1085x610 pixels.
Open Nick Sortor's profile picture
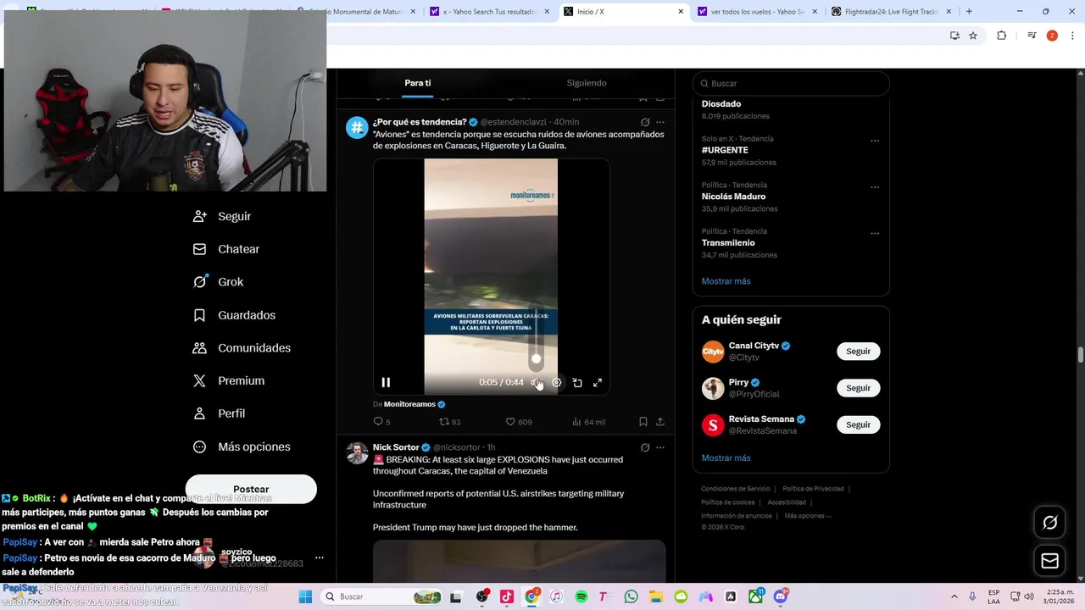357,453
